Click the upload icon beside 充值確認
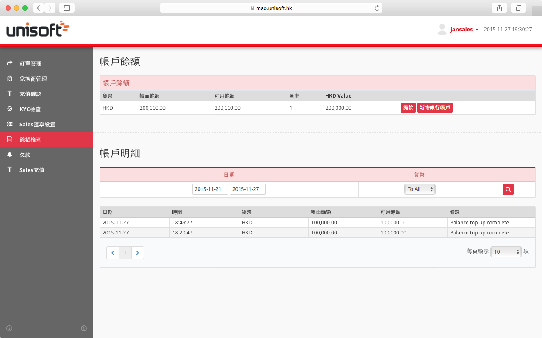The height and width of the screenshot is (338, 542). point(10,94)
